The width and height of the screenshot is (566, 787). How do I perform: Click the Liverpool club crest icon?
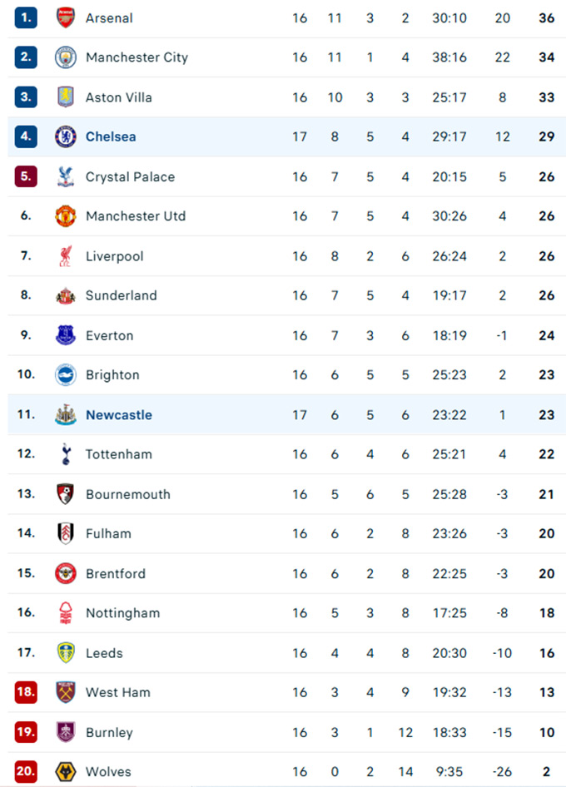point(66,256)
